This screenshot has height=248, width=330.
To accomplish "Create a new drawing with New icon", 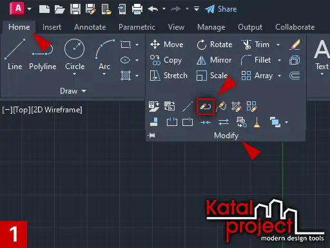I will tap(44, 9).
